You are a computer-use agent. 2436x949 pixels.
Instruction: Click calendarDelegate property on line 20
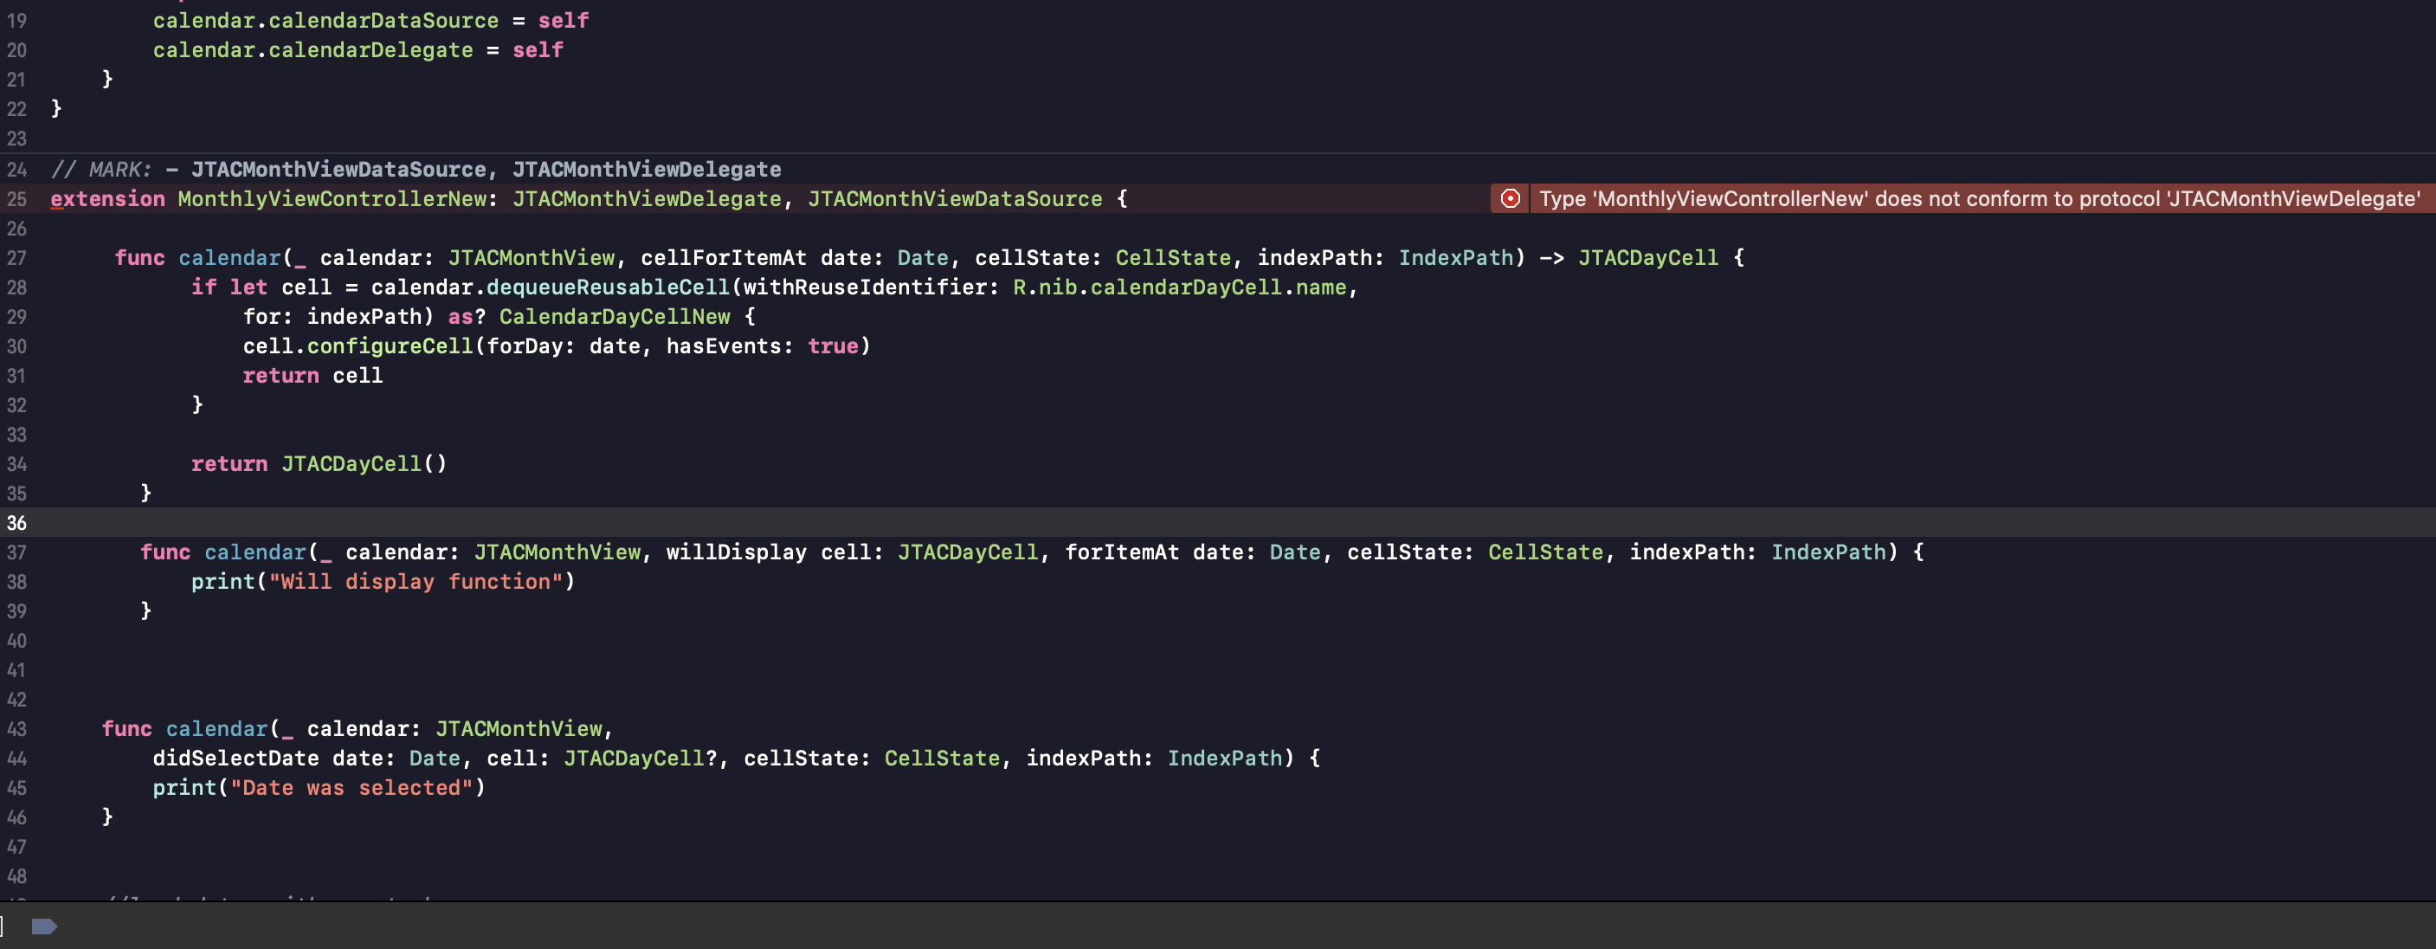coord(371,50)
